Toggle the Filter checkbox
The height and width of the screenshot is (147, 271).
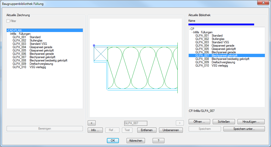pyautogui.click(x=8, y=21)
